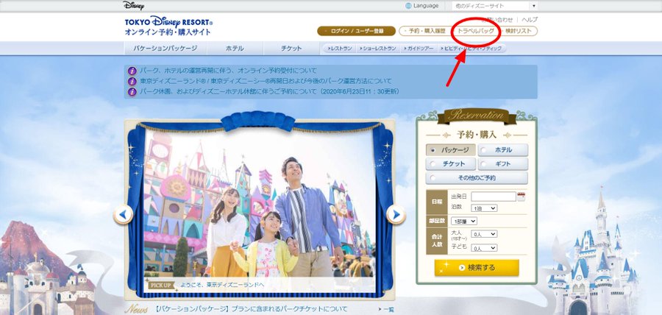Click the Tokyo Disney Resort logo
662x315 pixels.
coord(168,26)
